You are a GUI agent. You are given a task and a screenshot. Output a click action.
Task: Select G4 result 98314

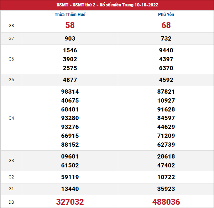pyautogui.click(x=70, y=92)
